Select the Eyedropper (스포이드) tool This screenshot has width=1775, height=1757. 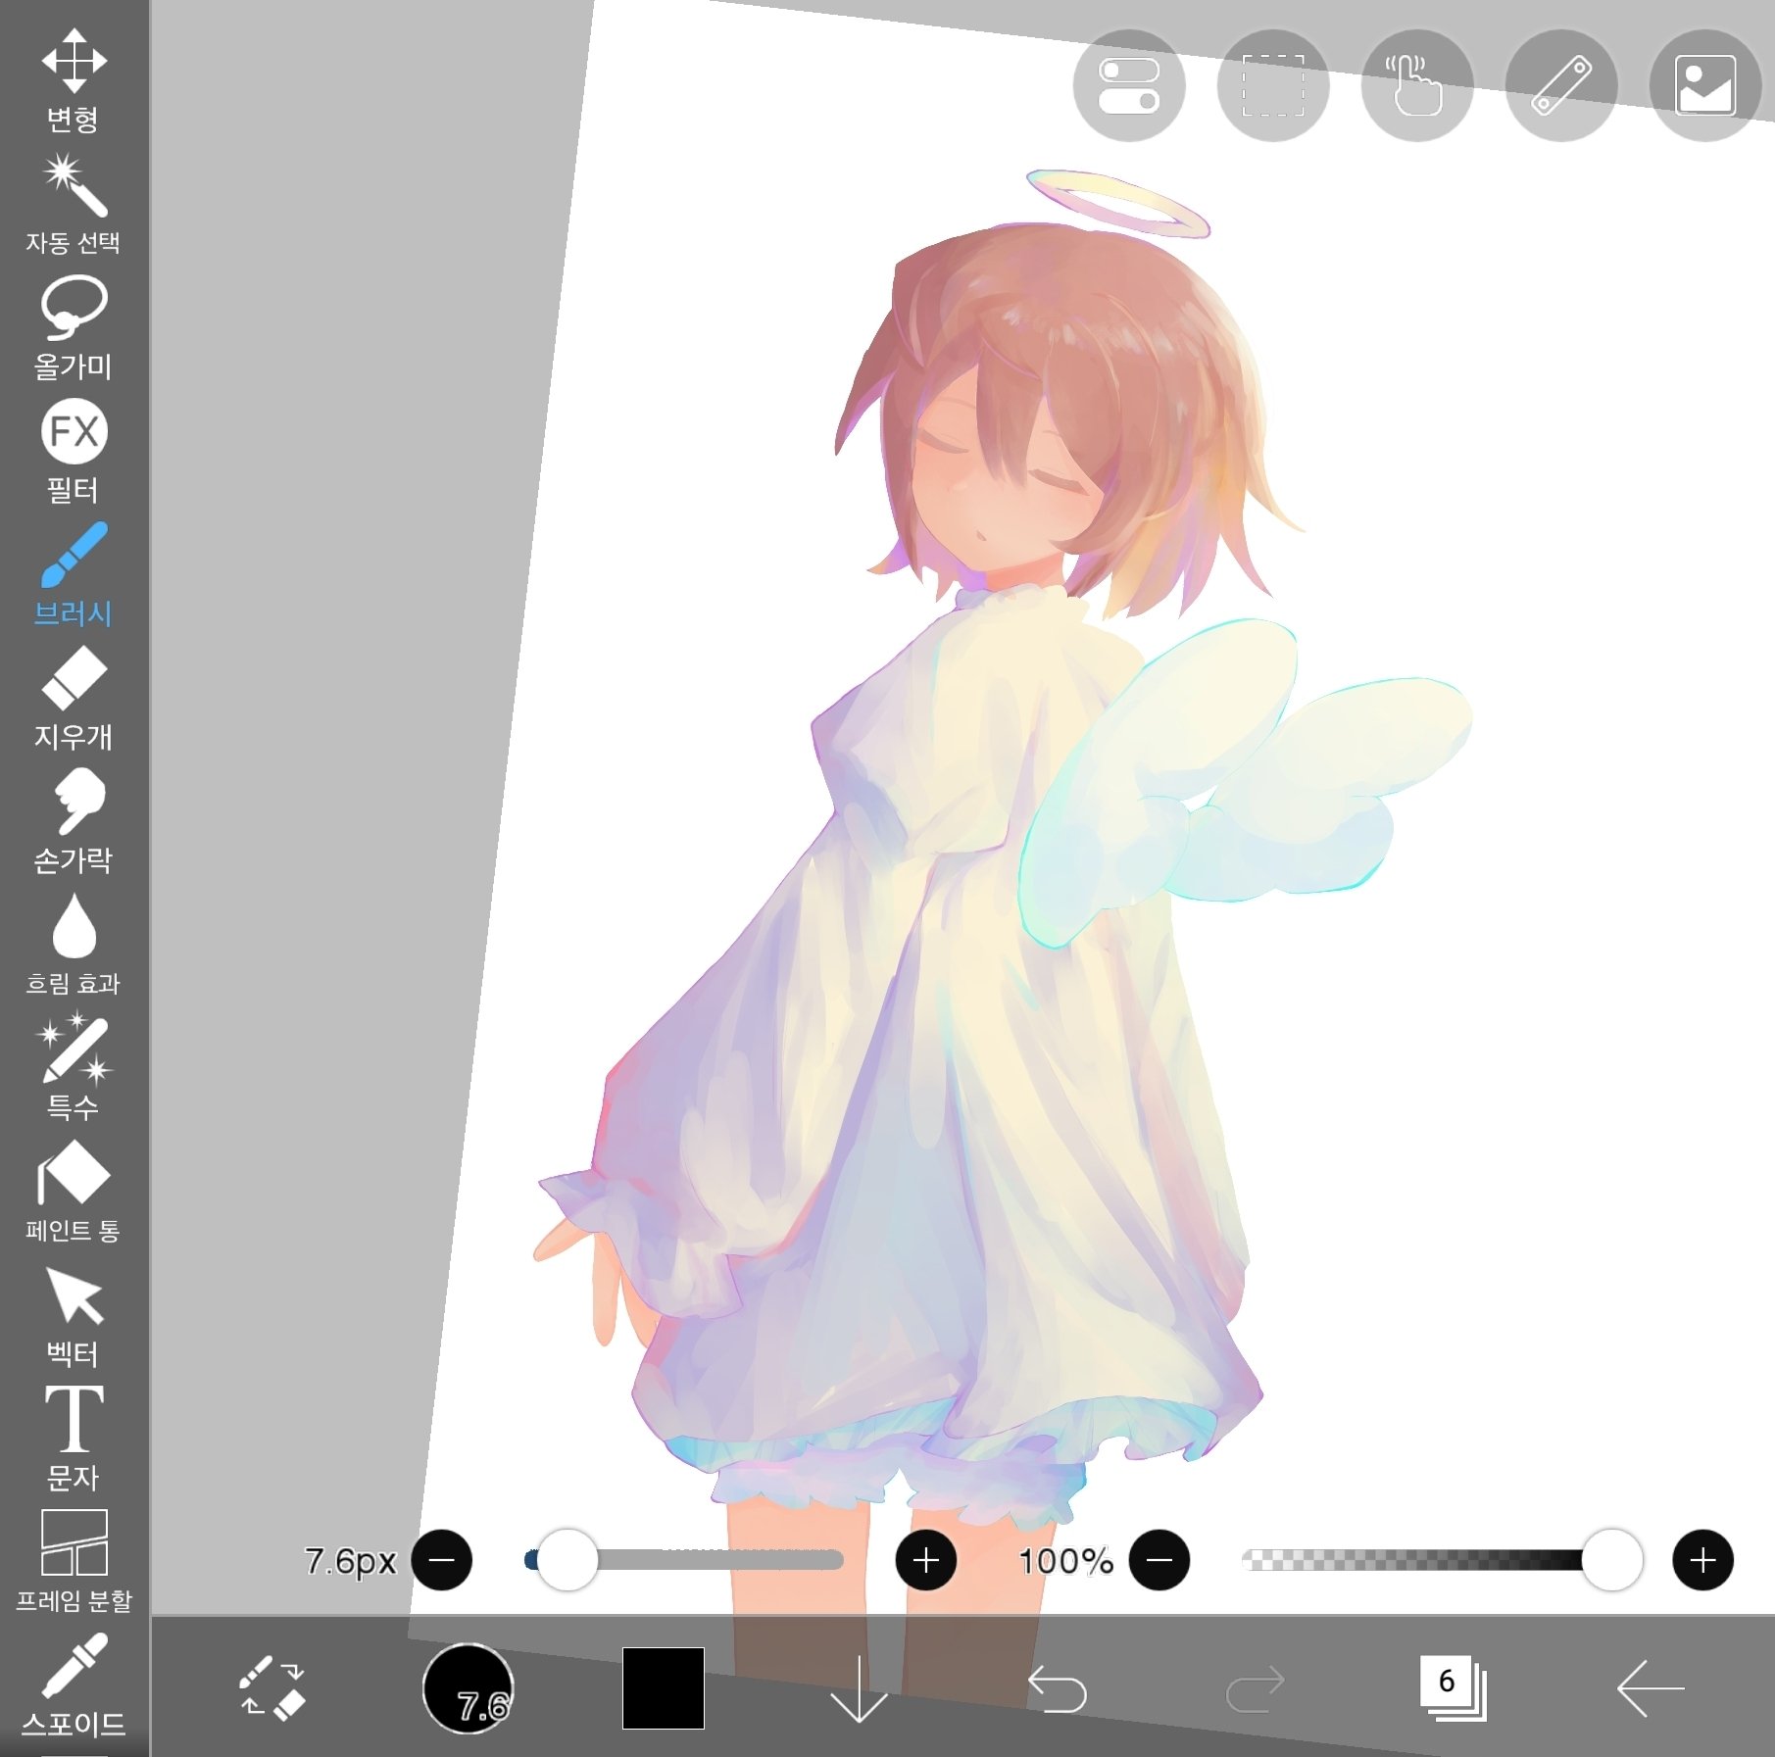tap(74, 1685)
